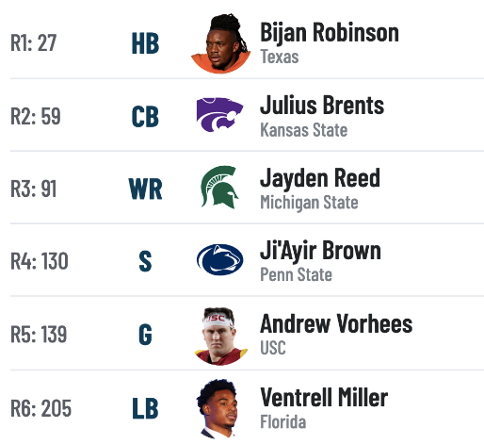
Task: Click the HB position label
Action: click(145, 43)
